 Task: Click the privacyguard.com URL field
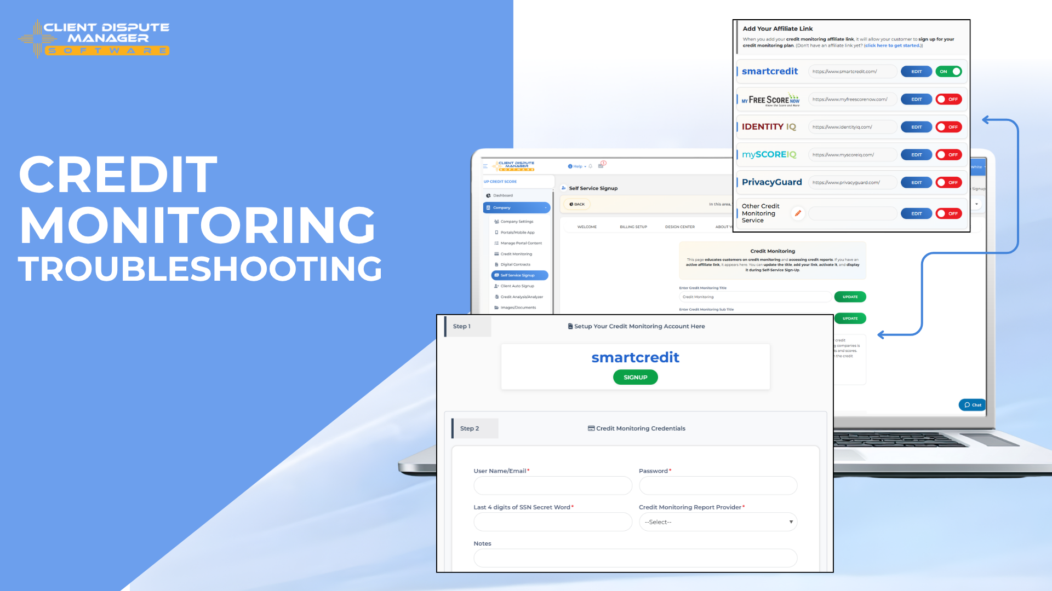click(853, 183)
